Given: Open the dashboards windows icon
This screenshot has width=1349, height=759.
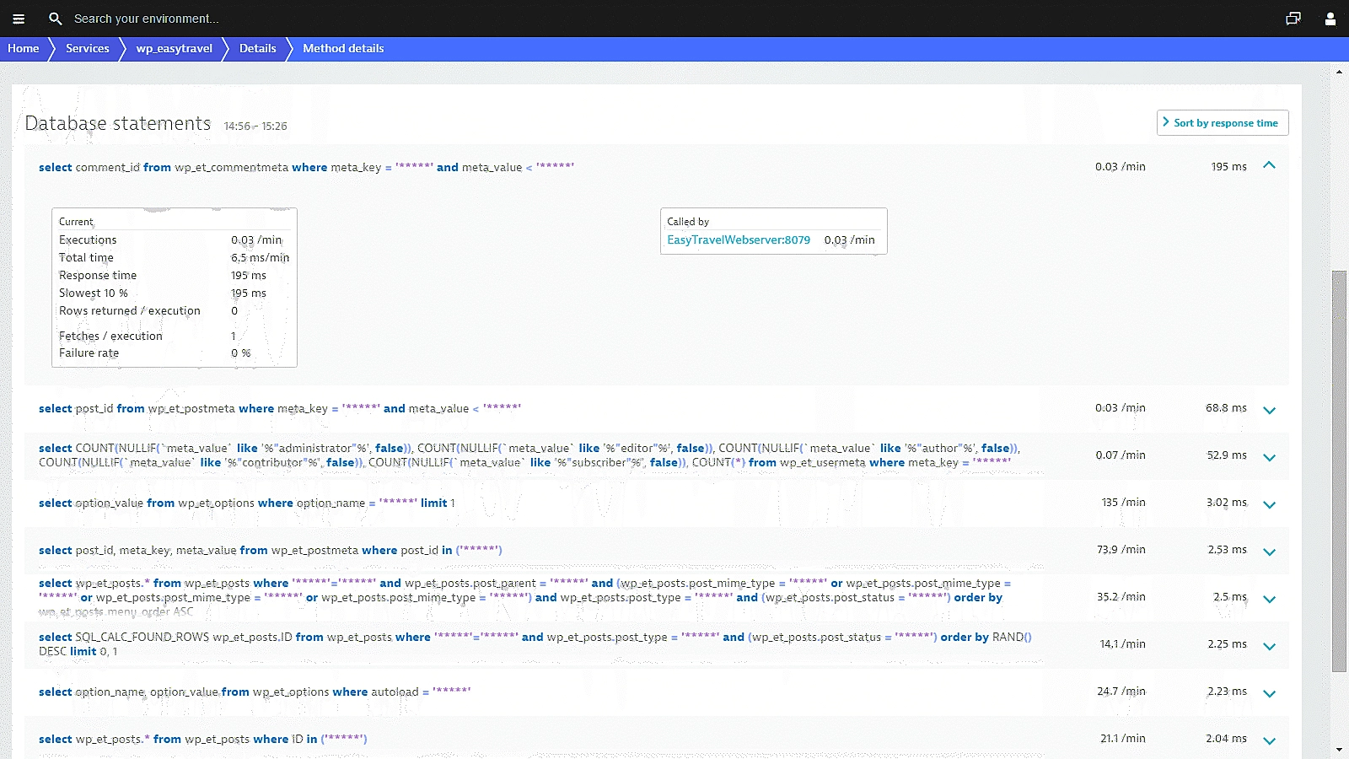Looking at the screenshot, I should pyautogui.click(x=1293, y=19).
